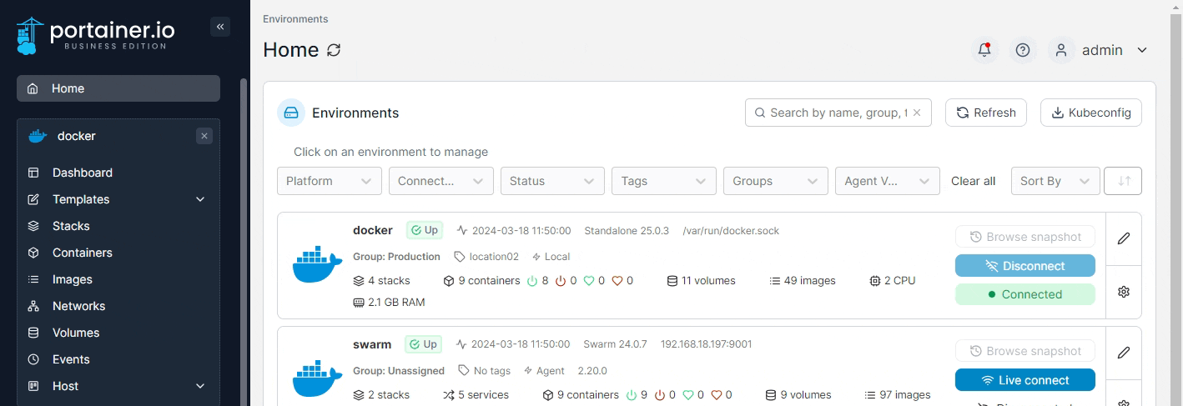
Task: Click the sort order toggle arrows button
Action: pos(1123,181)
